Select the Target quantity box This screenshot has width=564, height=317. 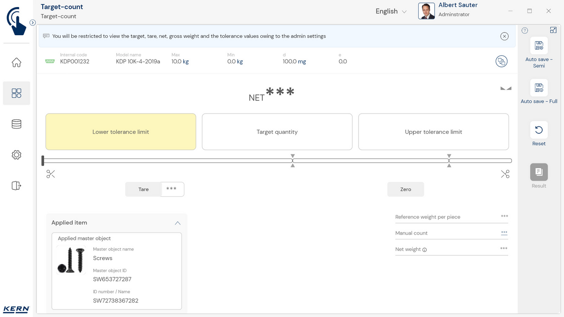coord(277,132)
